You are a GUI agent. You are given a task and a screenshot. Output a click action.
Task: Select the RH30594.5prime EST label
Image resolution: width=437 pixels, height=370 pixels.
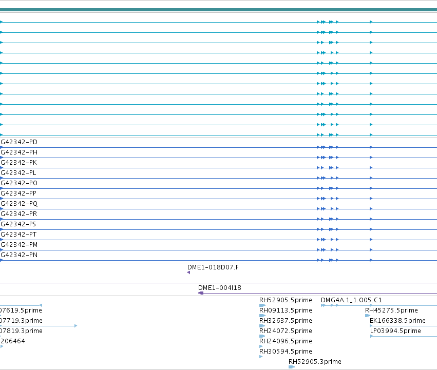click(286, 352)
